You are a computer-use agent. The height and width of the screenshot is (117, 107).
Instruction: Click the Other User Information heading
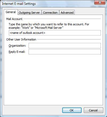point(21,39)
